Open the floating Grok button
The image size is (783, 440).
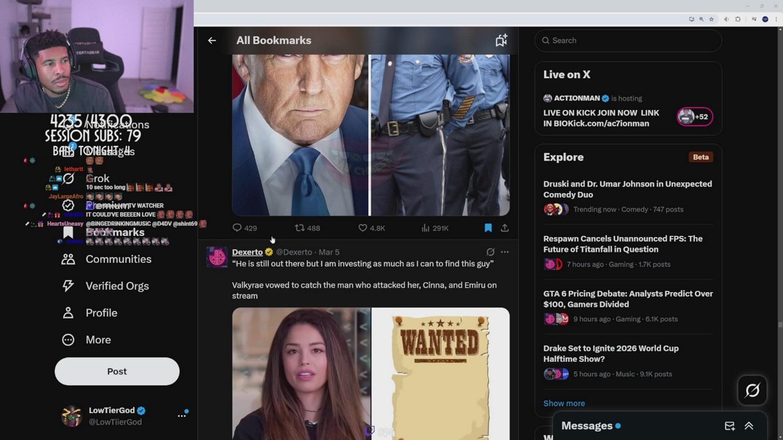(752, 391)
